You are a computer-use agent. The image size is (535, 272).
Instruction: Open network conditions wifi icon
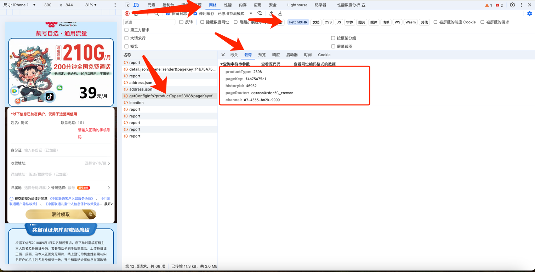[260, 13]
